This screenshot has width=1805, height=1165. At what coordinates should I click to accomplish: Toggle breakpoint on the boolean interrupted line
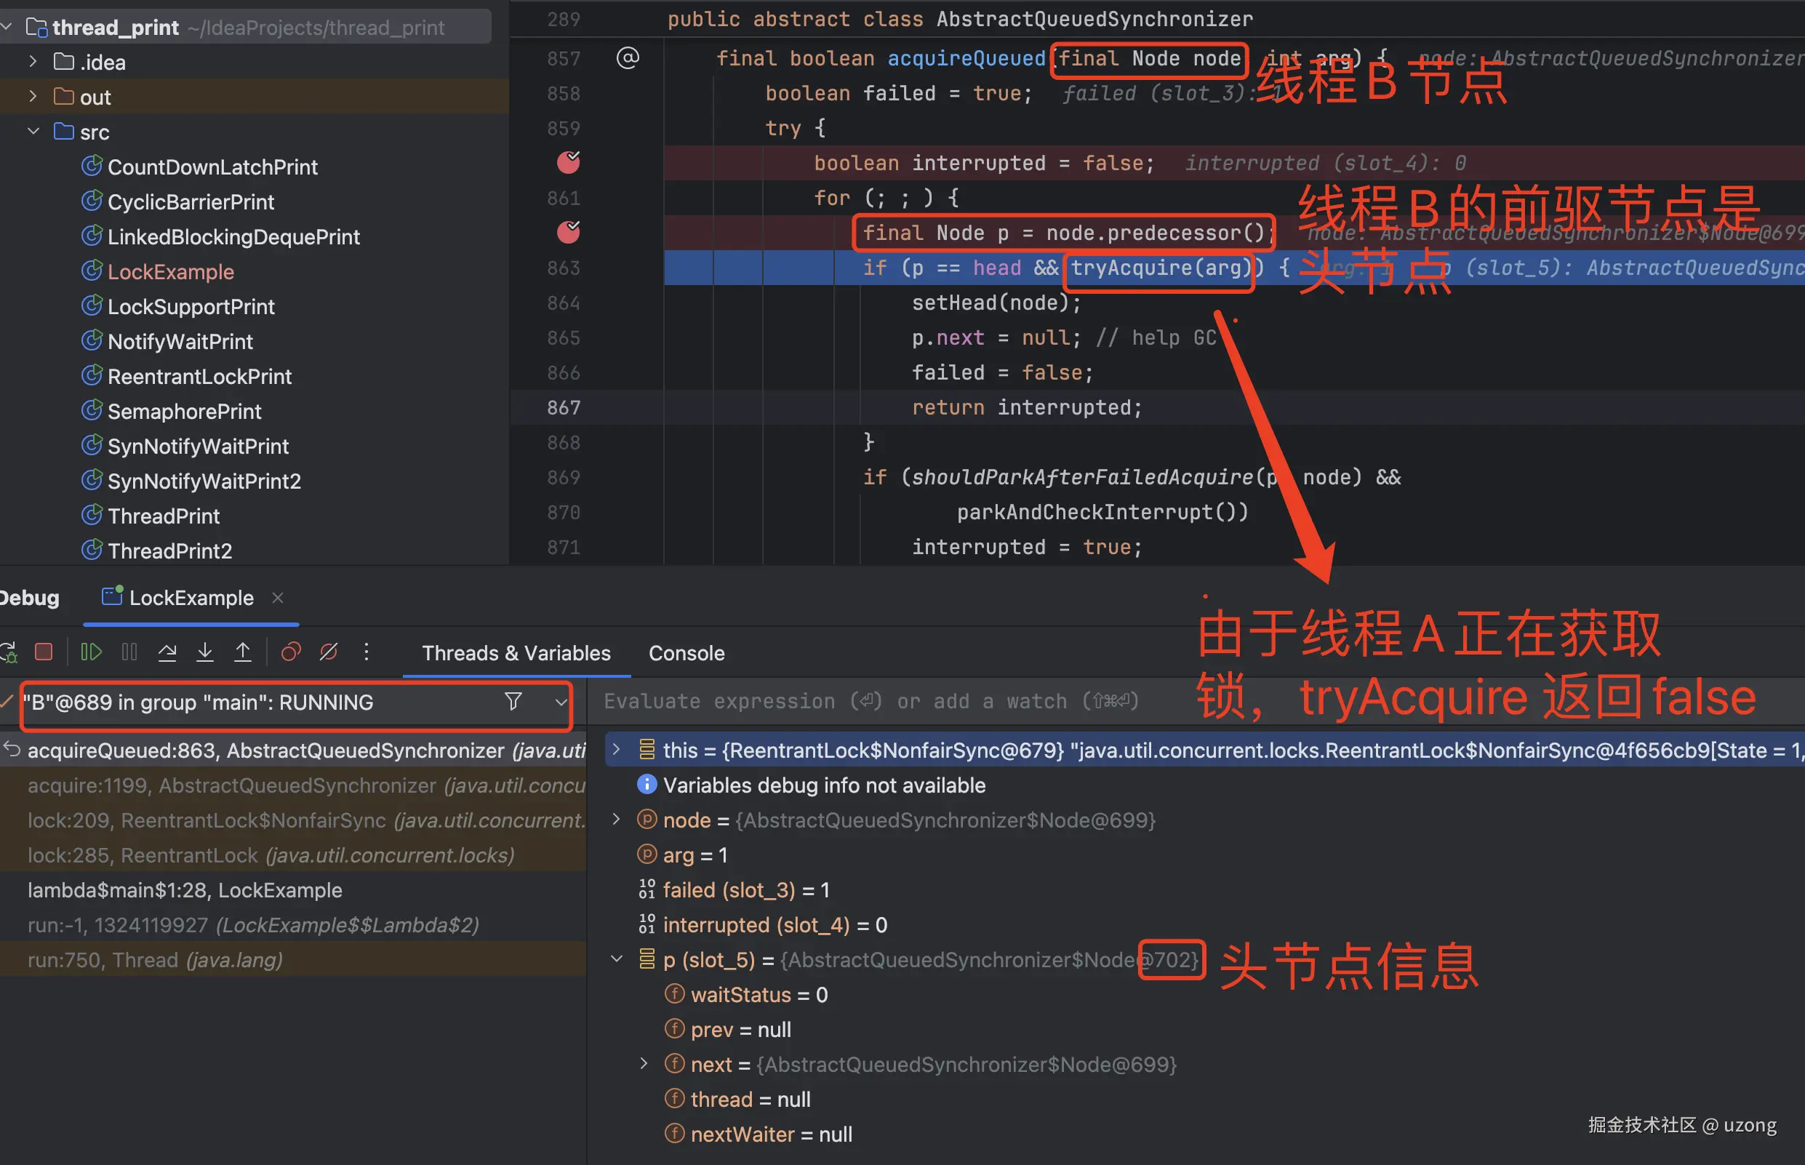pos(568,163)
